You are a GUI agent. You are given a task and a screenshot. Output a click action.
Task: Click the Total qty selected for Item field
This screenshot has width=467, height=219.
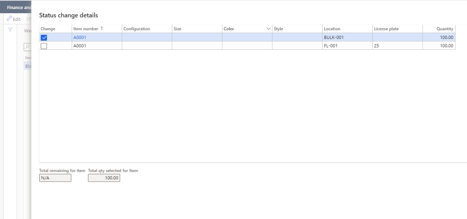[104, 178]
